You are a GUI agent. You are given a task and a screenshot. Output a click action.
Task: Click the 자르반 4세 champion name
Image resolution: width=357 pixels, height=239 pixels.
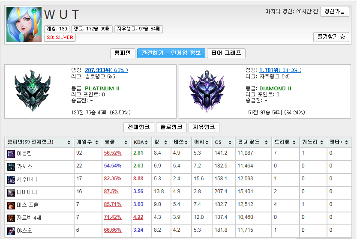point(29,218)
